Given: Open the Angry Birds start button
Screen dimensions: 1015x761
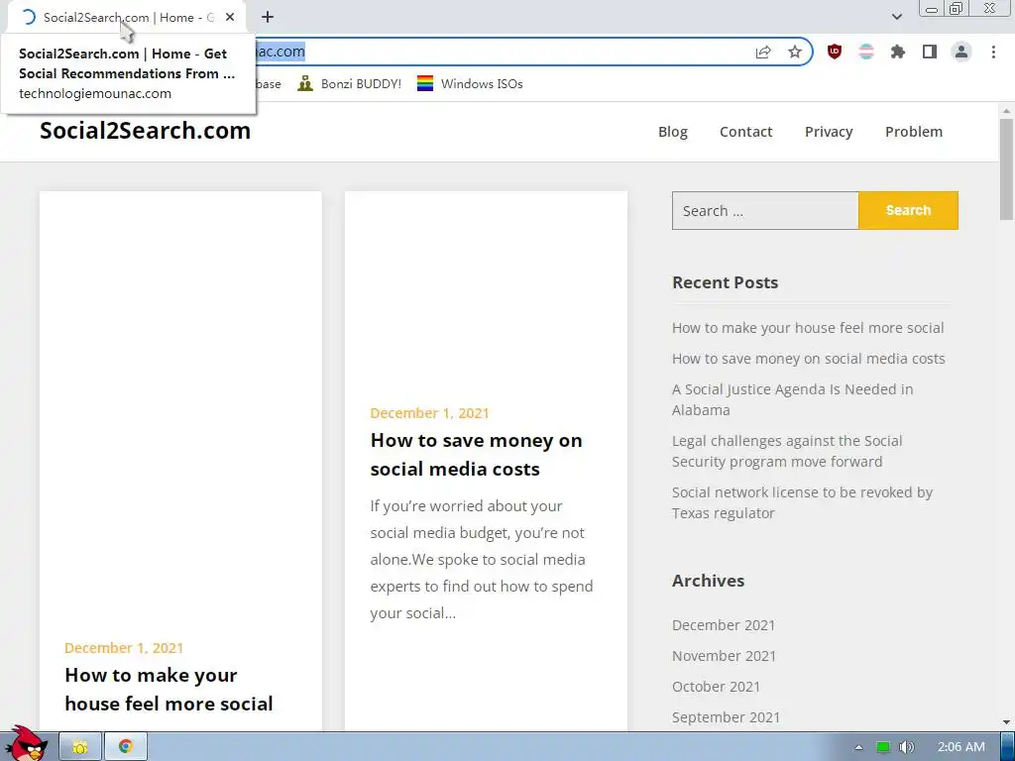Looking at the screenshot, I should click(x=27, y=744).
